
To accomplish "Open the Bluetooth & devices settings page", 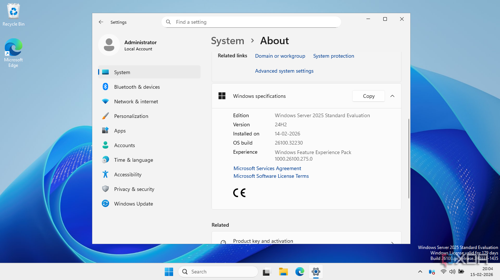I will click(x=149, y=87).
